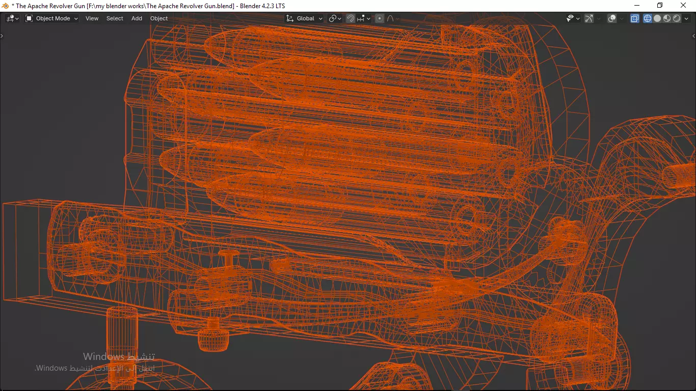Screen dimensions: 696x391
Task: Open the proportional editing falloff dropdown
Action: pyautogui.click(x=393, y=18)
